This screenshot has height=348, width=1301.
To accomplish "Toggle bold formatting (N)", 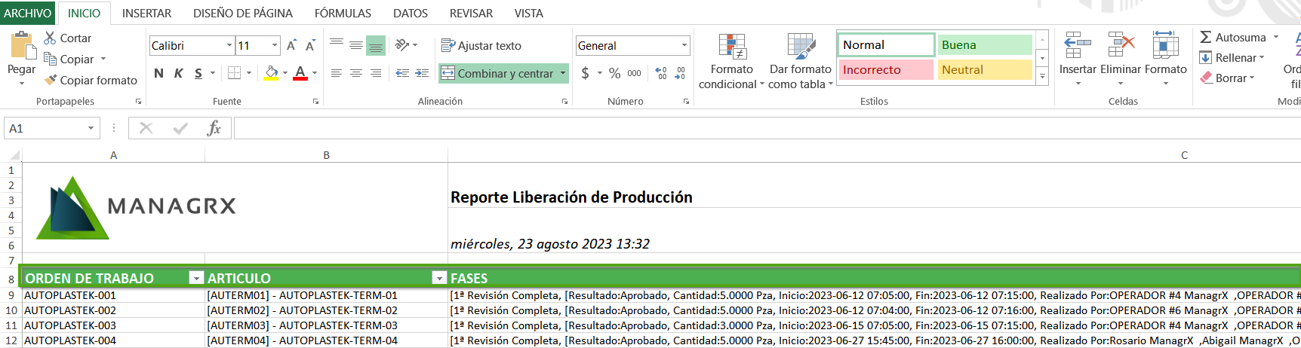I will (x=158, y=73).
